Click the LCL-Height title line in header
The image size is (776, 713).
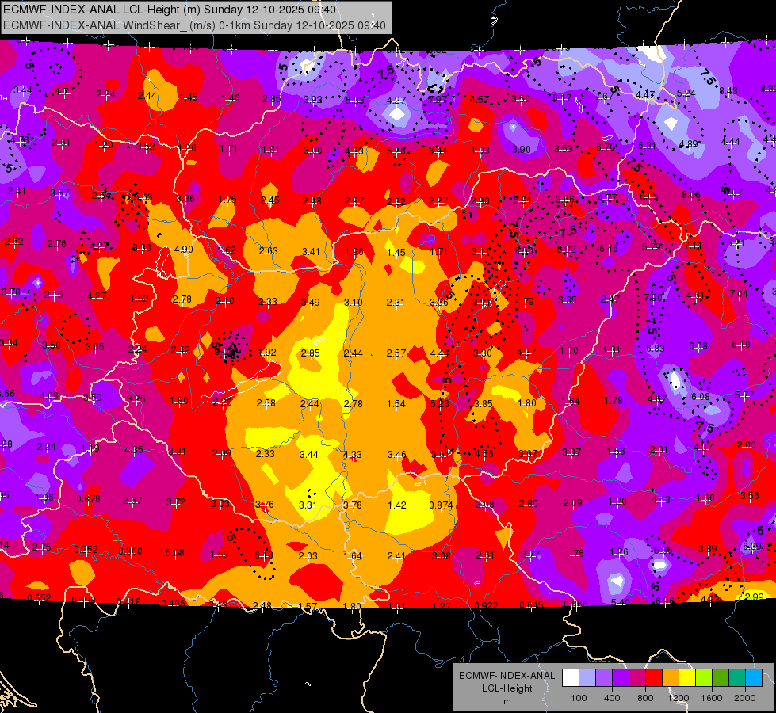(x=170, y=10)
